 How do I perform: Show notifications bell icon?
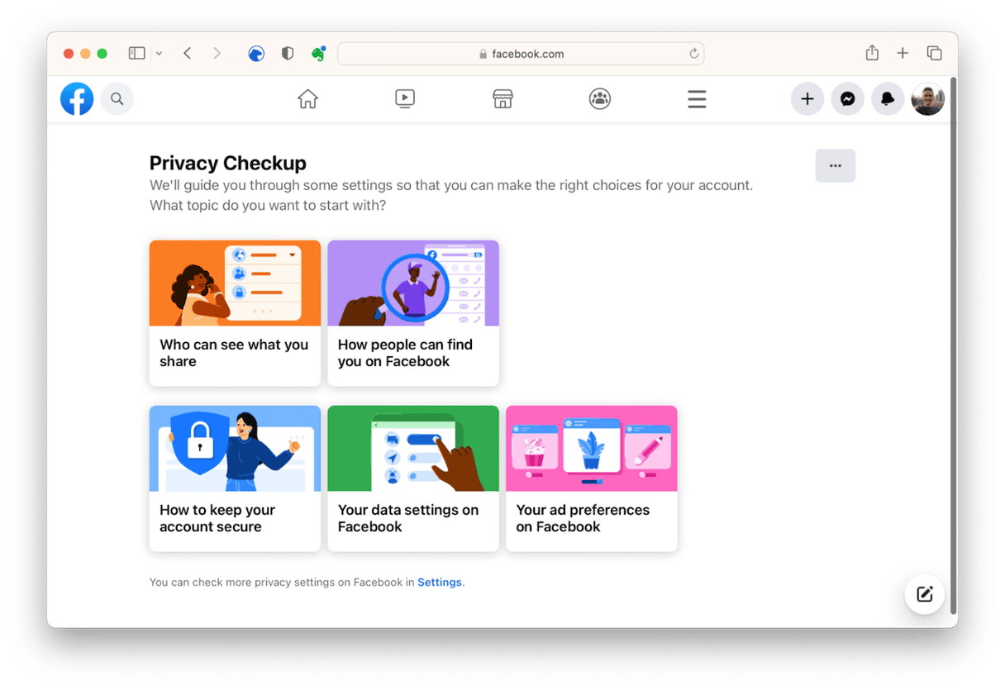click(x=888, y=99)
